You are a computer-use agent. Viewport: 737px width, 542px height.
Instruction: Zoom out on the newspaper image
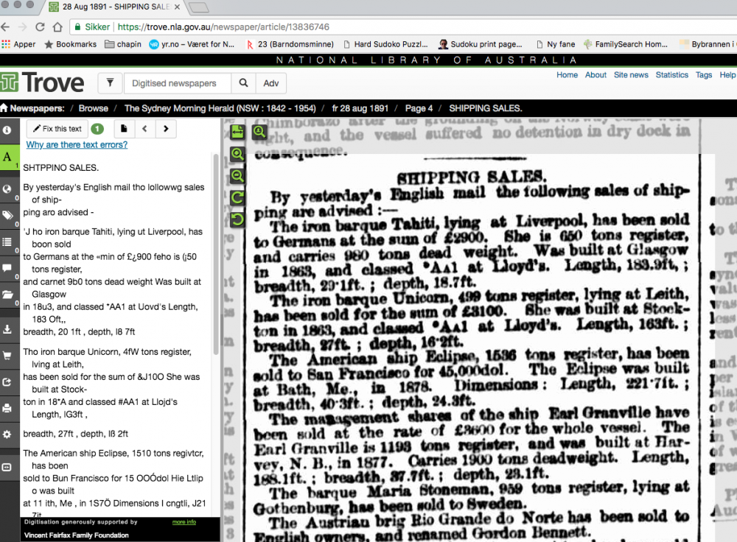pos(237,176)
